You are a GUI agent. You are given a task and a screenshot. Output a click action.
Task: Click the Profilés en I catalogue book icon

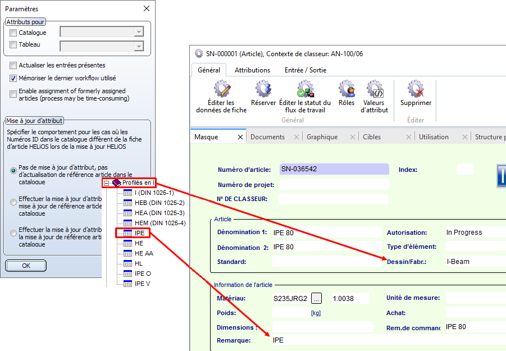pyautogui.click(x=116, y=183)
